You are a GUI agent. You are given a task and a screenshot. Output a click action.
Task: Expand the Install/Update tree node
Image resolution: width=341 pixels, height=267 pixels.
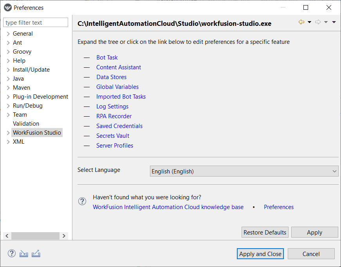pyautogui.click(x=8, y=70)
